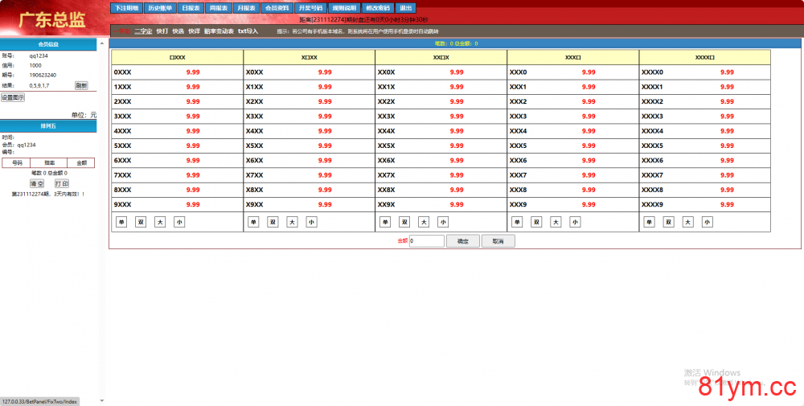Open 修改密码 from the top menu
804x406 pixels.
(x=377, y=7)
